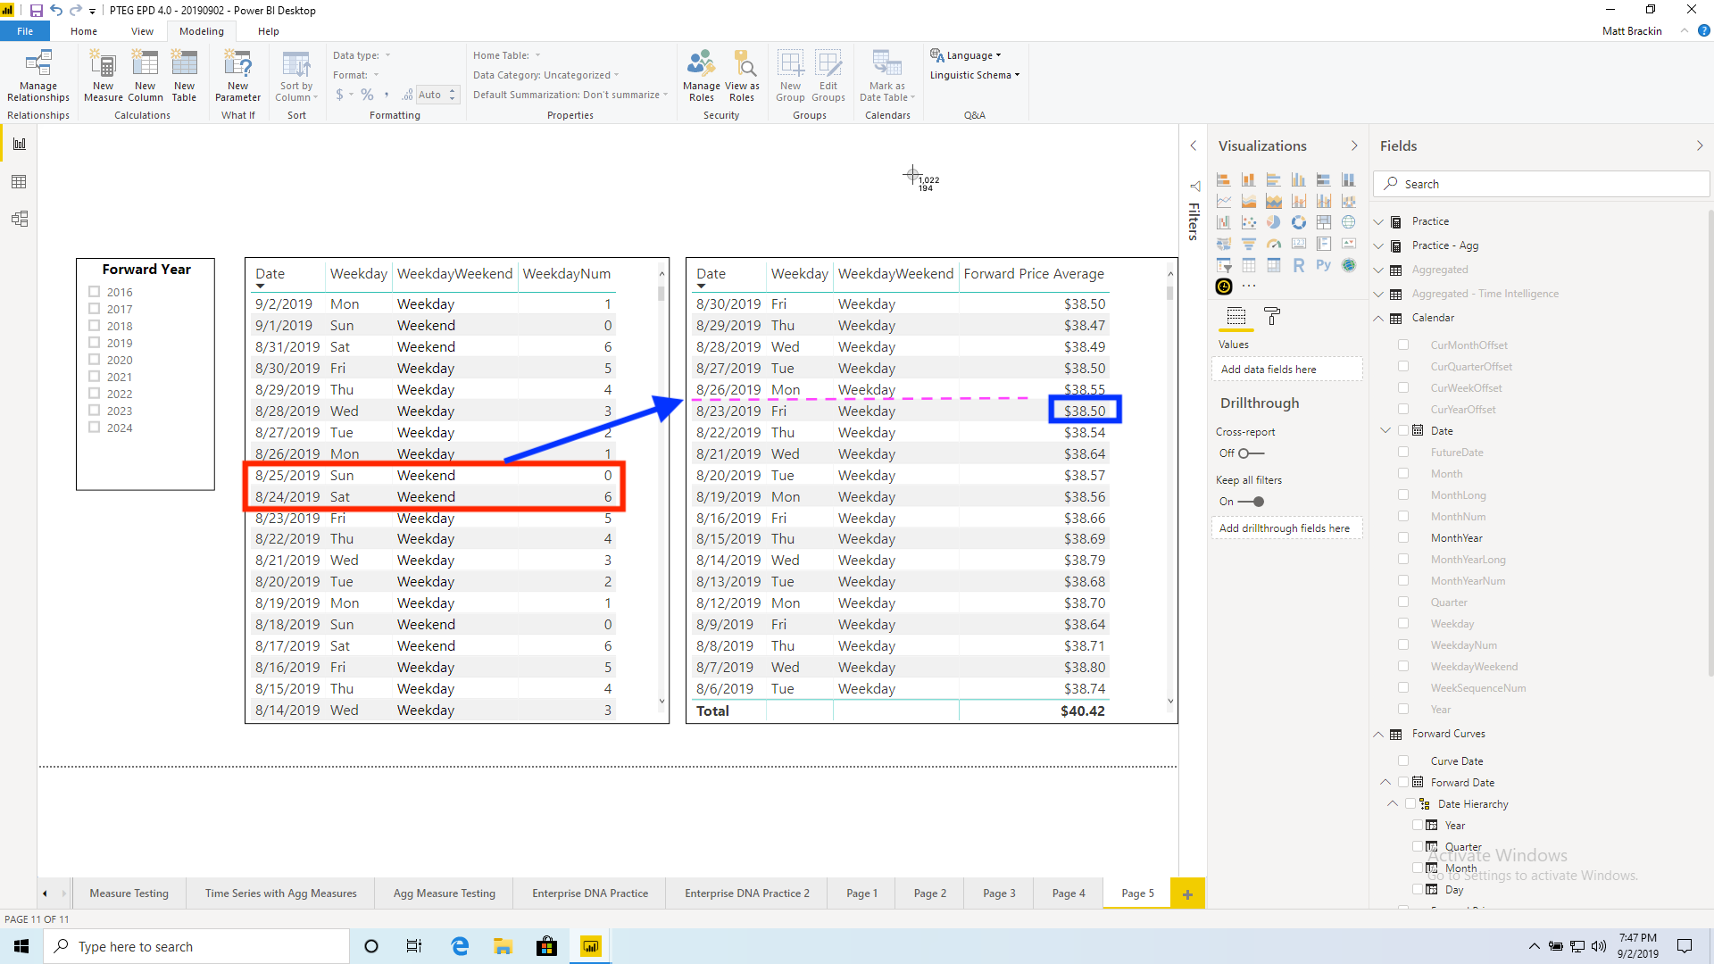This screenshot has width=1714, height=964.
Task: Toggle the Keep all filters switch
Action: (1252, 502)
